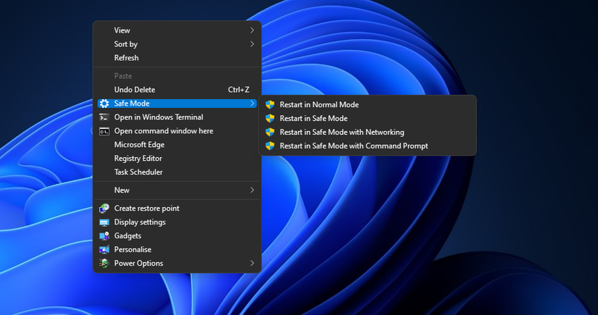Viewport: 598px width, 315px height.
Task: Choose Restart in Safe Mode
Action: [367, 119]
